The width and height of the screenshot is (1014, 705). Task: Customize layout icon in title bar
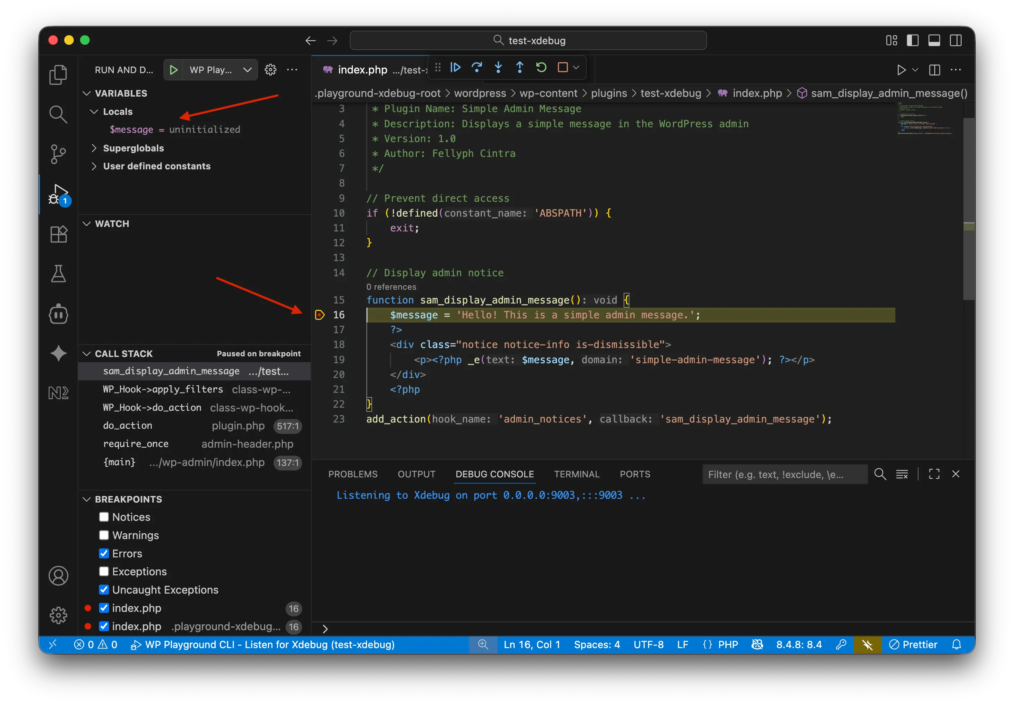click(892, 41)
